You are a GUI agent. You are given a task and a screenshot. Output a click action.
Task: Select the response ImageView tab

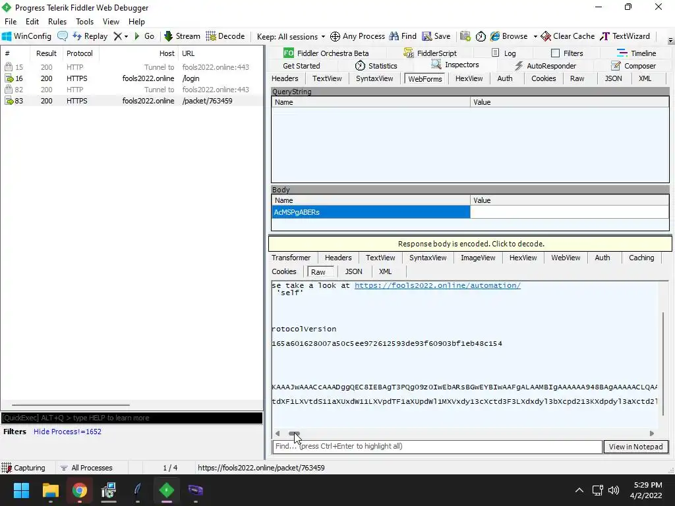pyautogui.click(x=478, y=258)
